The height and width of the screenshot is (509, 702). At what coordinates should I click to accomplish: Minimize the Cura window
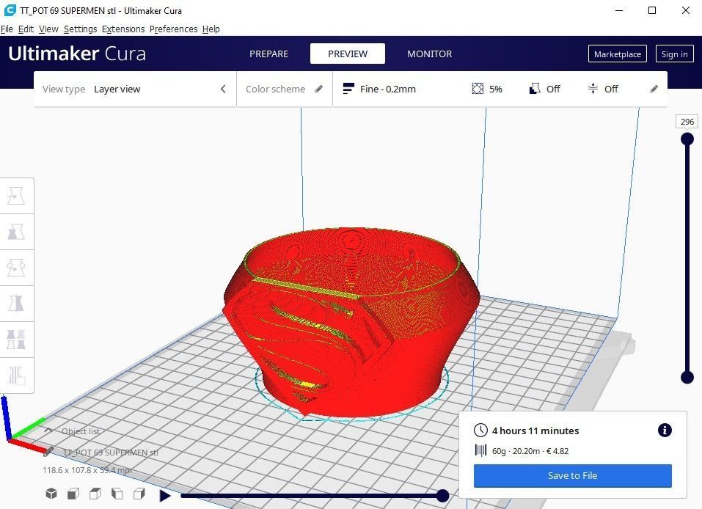coord(619,10)
